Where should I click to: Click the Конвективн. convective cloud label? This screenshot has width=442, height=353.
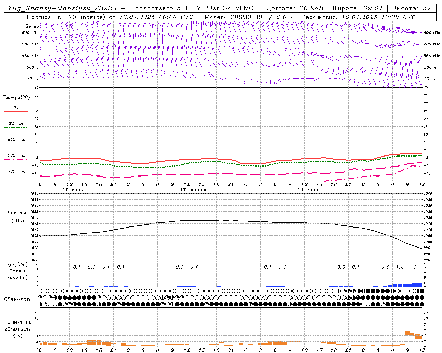18,323
